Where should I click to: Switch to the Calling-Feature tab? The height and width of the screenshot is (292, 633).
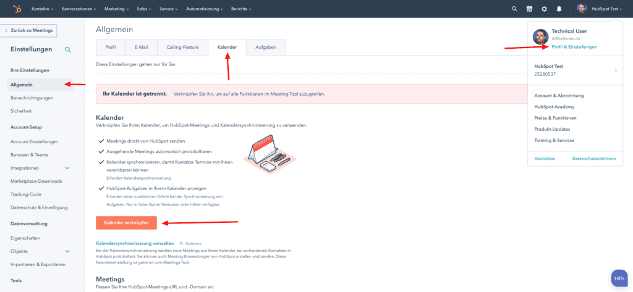coord(182,47)
